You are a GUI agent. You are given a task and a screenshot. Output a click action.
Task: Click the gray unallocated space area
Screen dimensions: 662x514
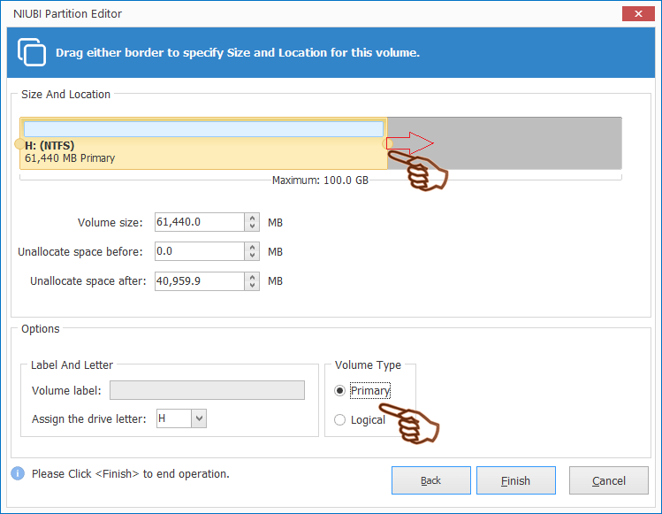pos(530,143)
